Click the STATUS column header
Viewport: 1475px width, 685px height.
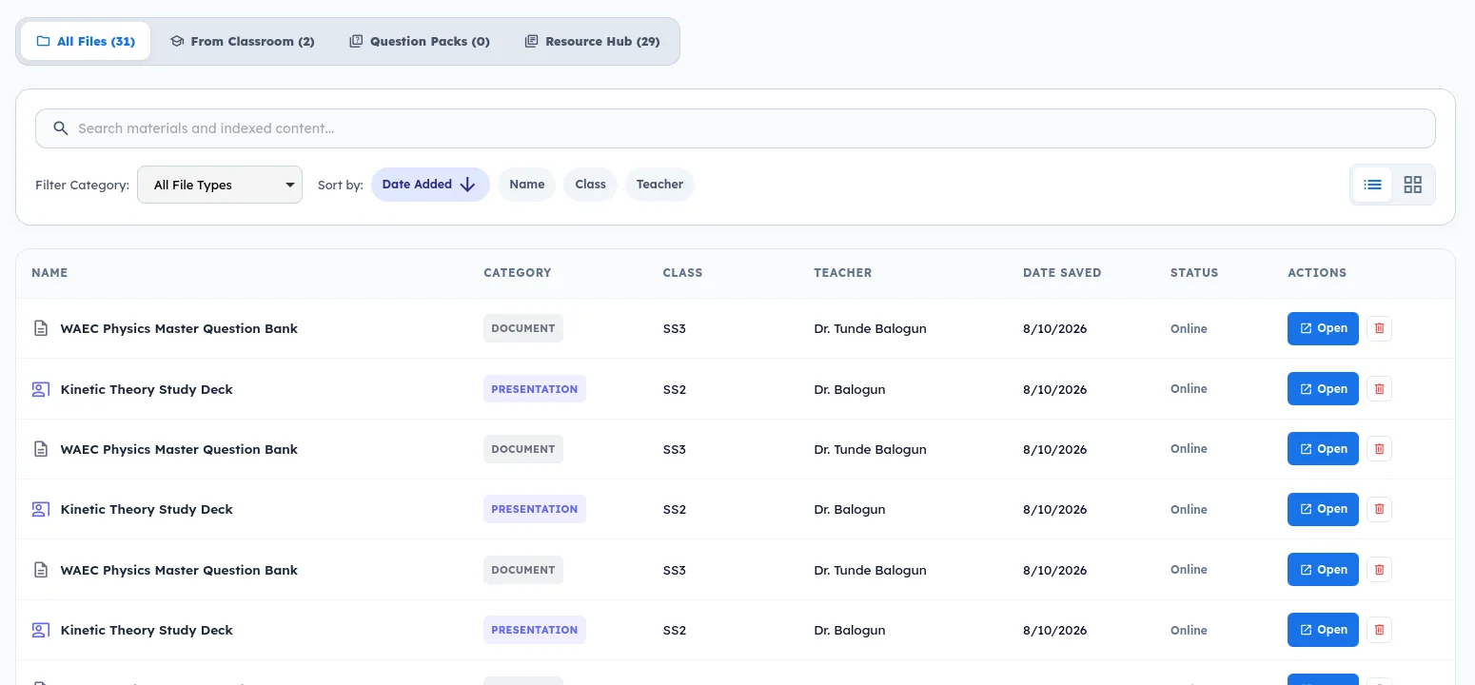(1194, 273)
